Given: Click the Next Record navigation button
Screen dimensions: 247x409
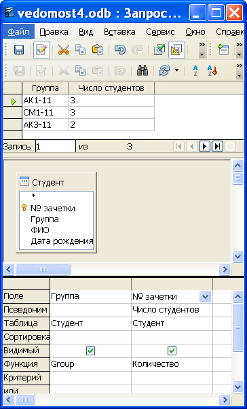Looking at the screenshot, I should [x=204, y=147].
